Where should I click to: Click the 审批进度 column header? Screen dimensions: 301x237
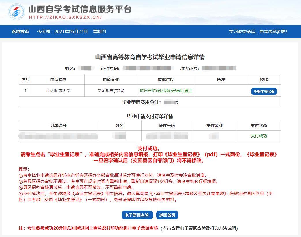tap(166, 79)
